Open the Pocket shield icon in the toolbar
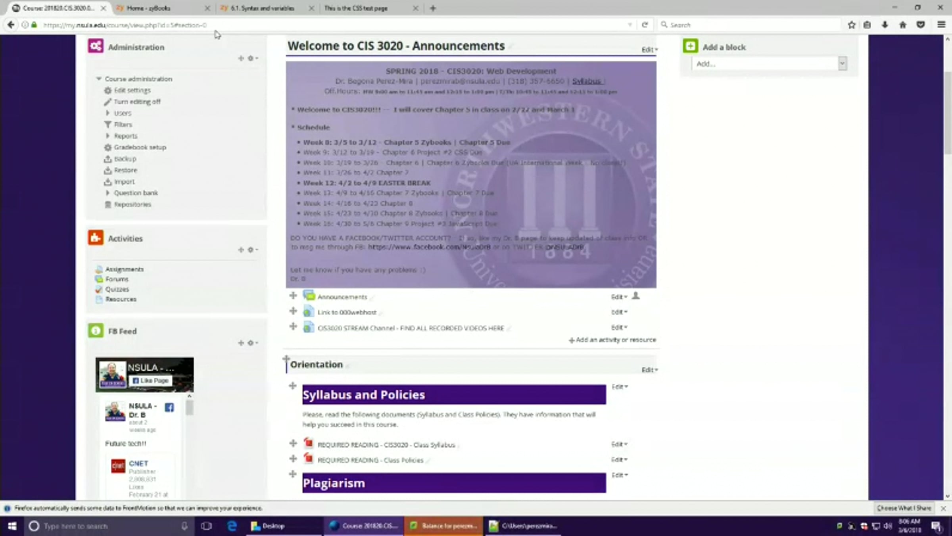Image resolution: width=952 pixels, height=536 pixels. click(x=921, y=25)
